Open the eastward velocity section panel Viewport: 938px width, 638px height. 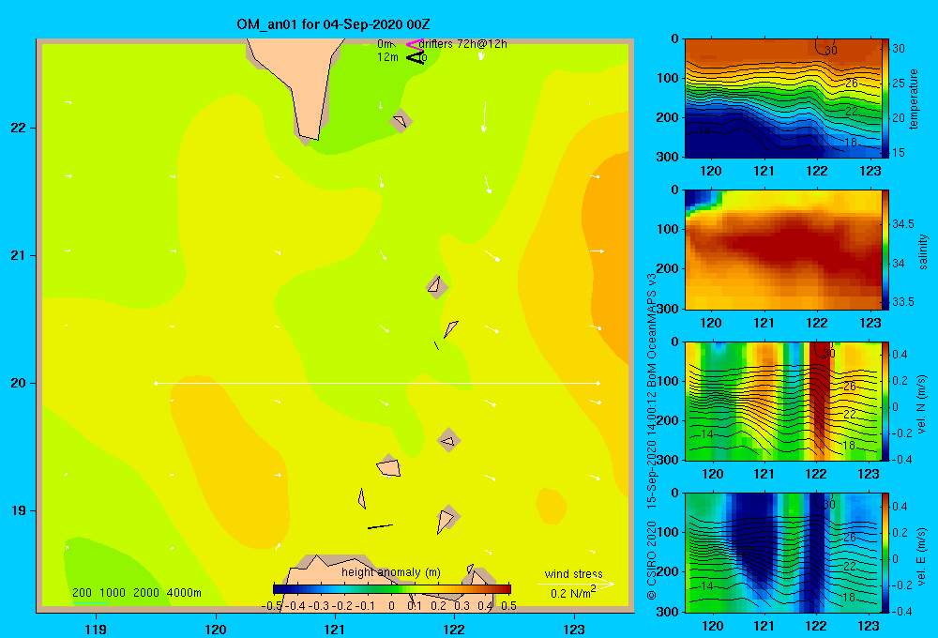pyautogui.click(x=782, y=553)
